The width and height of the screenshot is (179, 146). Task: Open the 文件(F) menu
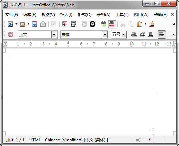[x=12, y=15]
